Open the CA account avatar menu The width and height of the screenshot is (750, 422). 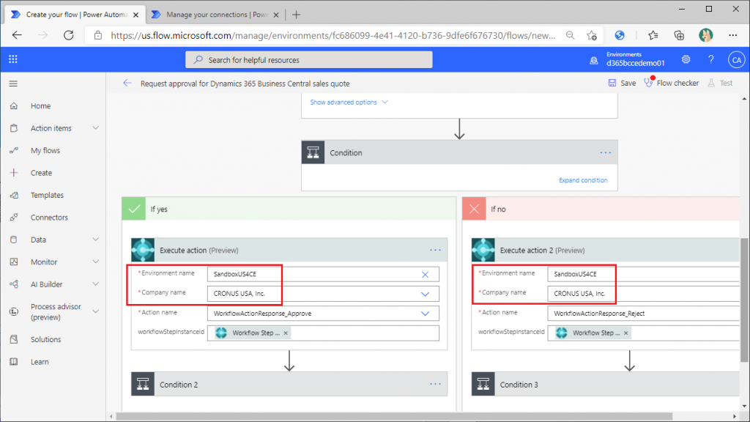click(736, 60)
